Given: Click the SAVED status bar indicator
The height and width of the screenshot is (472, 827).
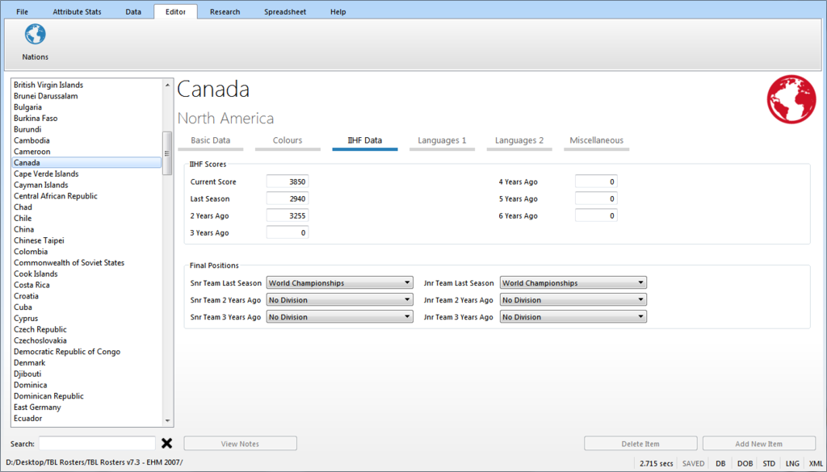Looking at the screenshot, I should [x=693, y=464].
